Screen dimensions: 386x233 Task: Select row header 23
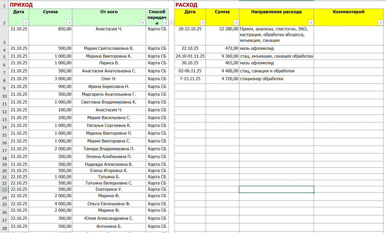[x=4, y=189]
